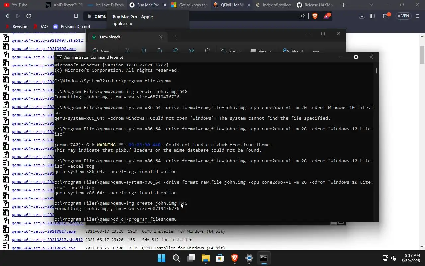Add a new File Explorer tab
425x266 pixels.
click(x=176, y=37)
